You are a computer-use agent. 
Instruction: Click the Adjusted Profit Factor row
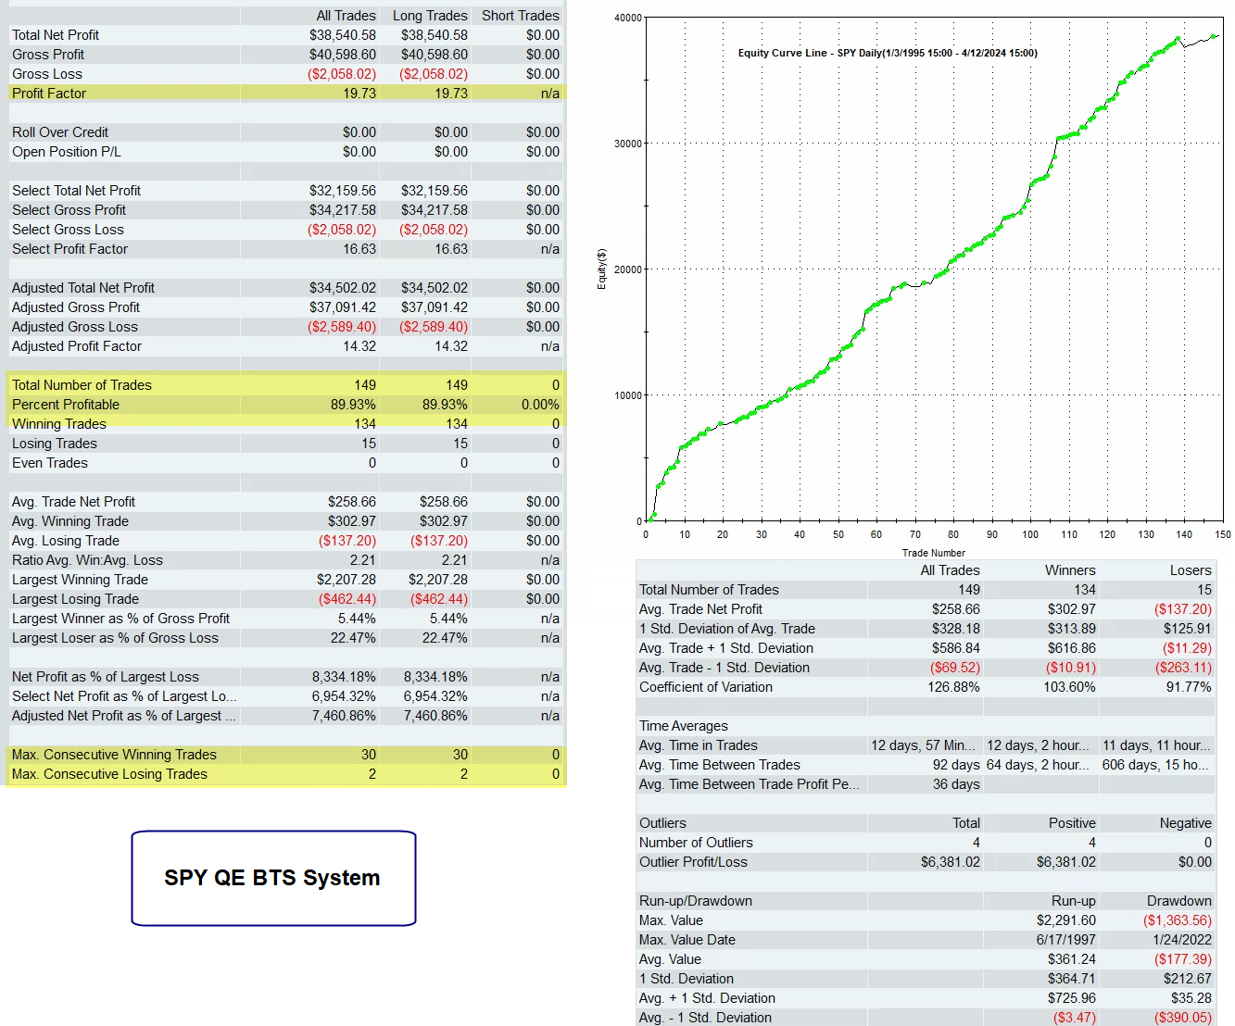pos(285,346)
